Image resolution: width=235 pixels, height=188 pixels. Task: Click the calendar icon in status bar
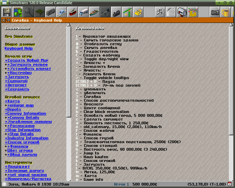(x=230, y=184)
